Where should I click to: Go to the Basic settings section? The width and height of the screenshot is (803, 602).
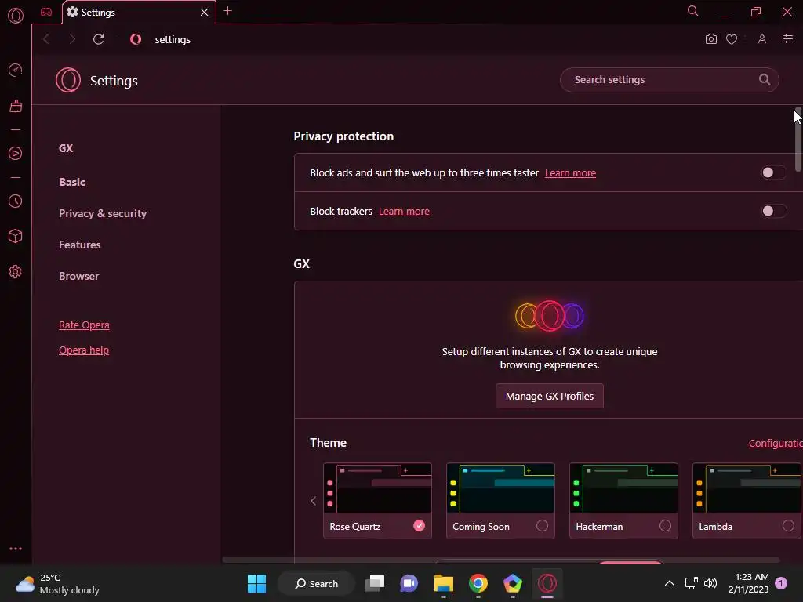point(71,182)
